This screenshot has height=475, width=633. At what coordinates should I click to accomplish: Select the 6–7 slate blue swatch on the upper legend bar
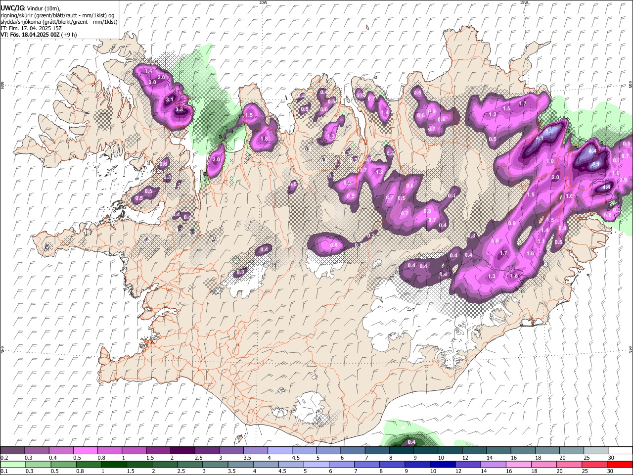point(353,450)
